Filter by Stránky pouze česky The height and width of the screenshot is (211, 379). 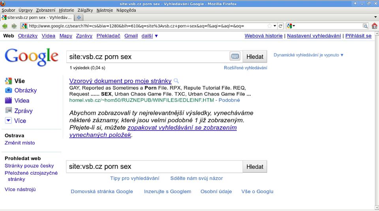click(x=29, y=166)
